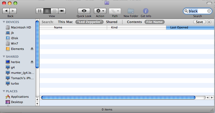Select Shared search scope
Viewport: 215px width, 113px height.
(x=112, y=22)
